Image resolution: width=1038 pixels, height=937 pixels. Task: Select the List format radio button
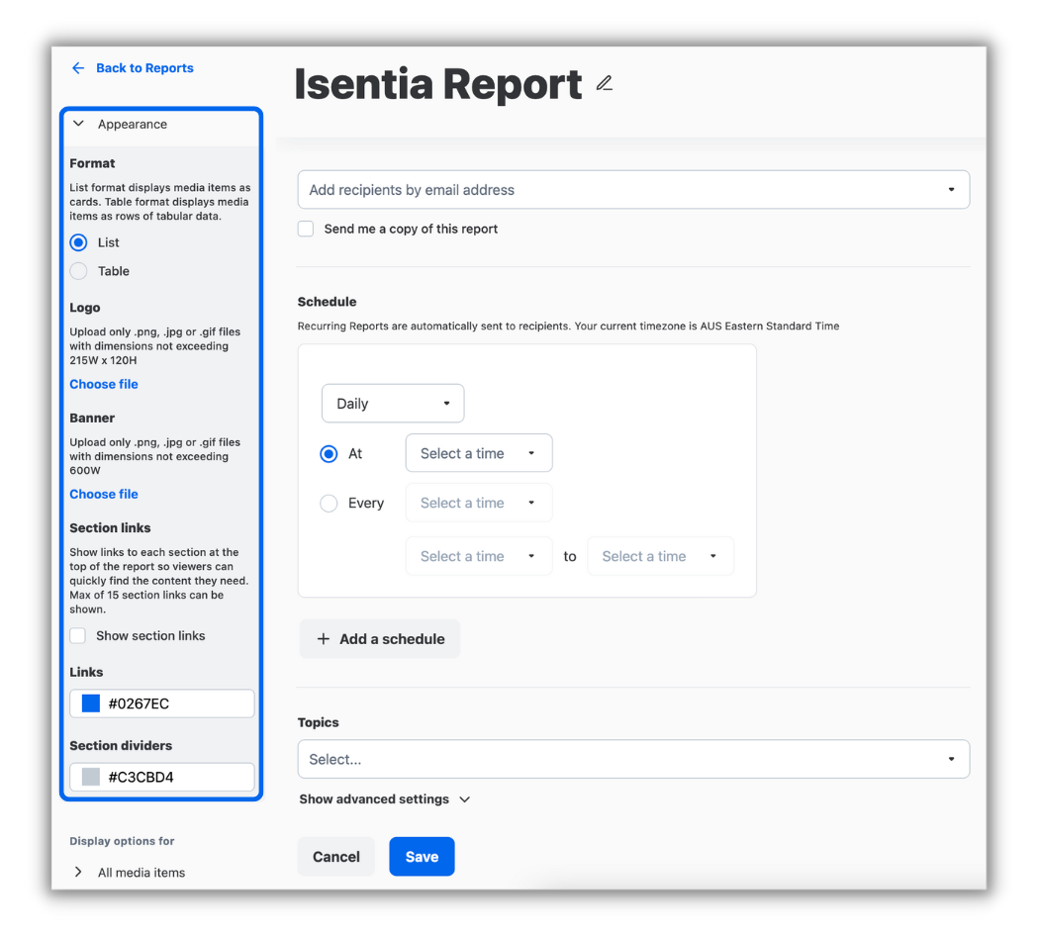click(x=79, y=242)
